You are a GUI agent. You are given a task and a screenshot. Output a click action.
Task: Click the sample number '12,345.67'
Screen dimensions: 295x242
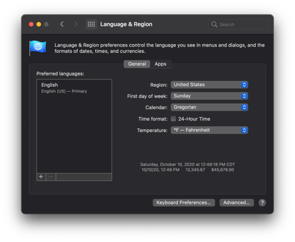pos(195,170)
